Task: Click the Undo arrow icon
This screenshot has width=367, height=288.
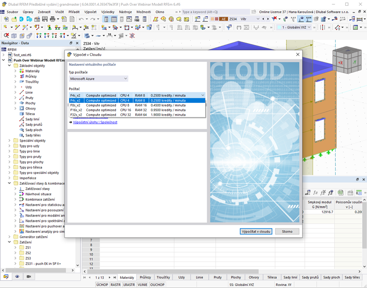Action: (81, 19)
